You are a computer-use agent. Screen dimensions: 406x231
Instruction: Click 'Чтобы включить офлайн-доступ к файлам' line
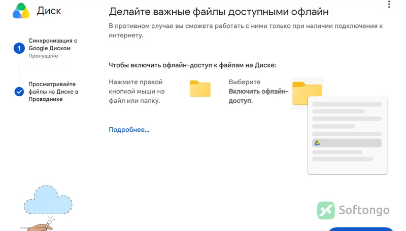coord(192,65)
